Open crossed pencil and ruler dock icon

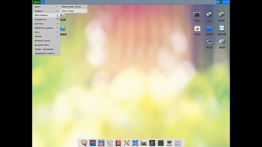(126, 143)
